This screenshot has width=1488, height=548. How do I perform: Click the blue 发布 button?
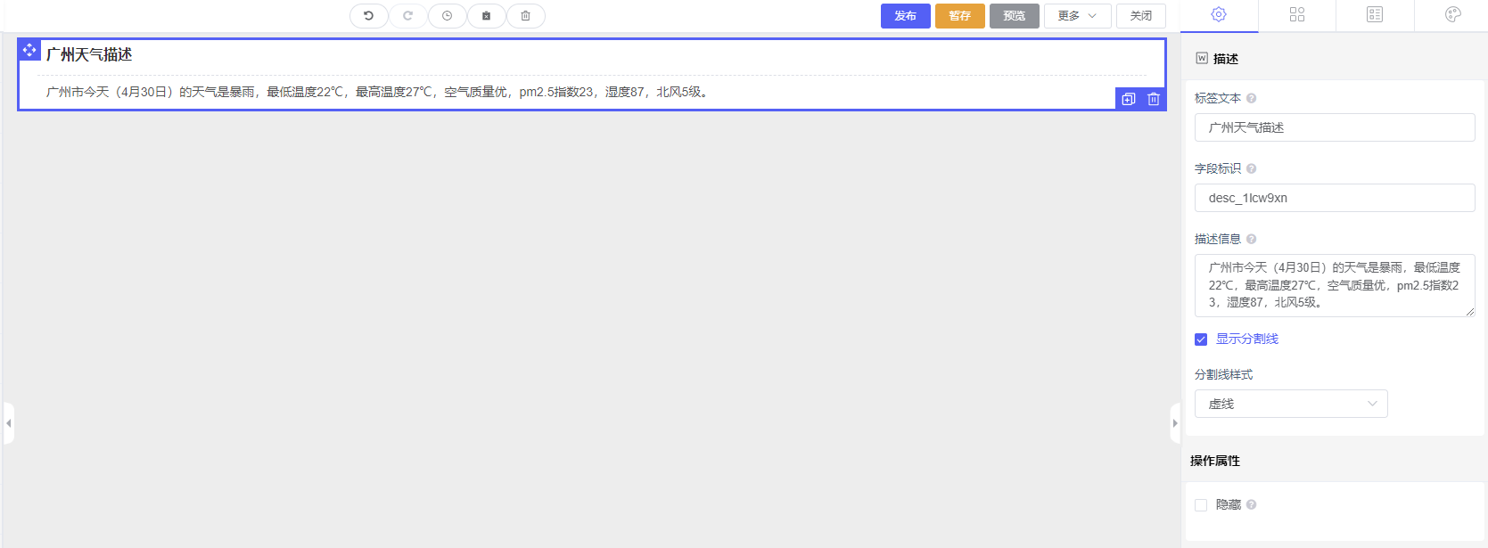[905, 16]
